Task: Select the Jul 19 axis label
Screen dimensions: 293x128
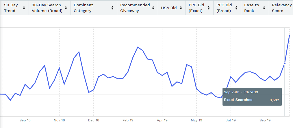Action: (231, 120)
